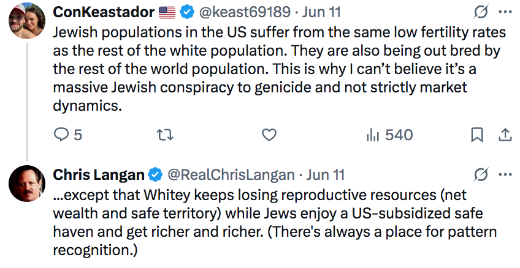Share ConKeastador's post

pos(505,135)
